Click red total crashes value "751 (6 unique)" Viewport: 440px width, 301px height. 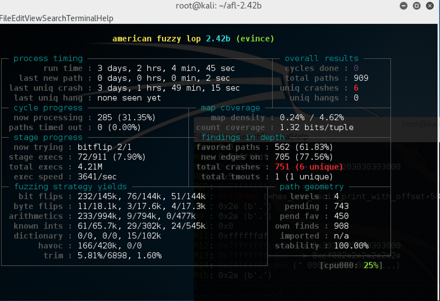pyautogui.click(x=309, y=167)
